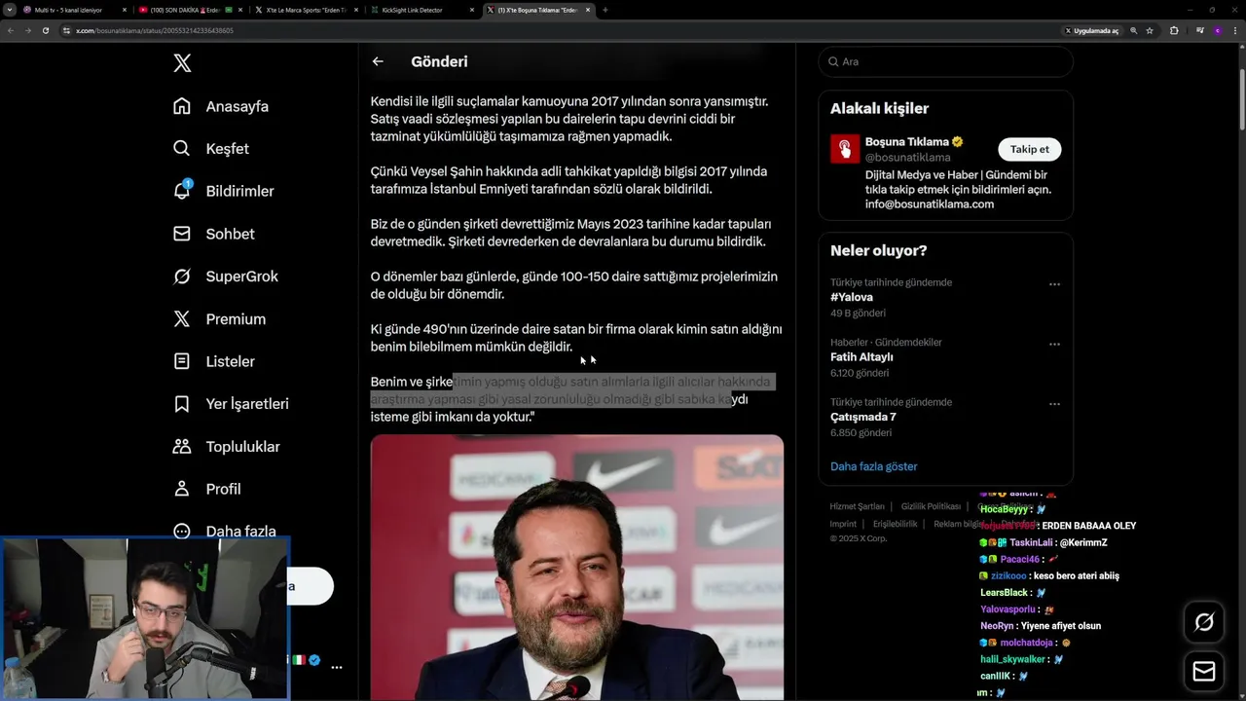Open floating messages envelope button
The image size is (1246, 701).
[1204, 672]
